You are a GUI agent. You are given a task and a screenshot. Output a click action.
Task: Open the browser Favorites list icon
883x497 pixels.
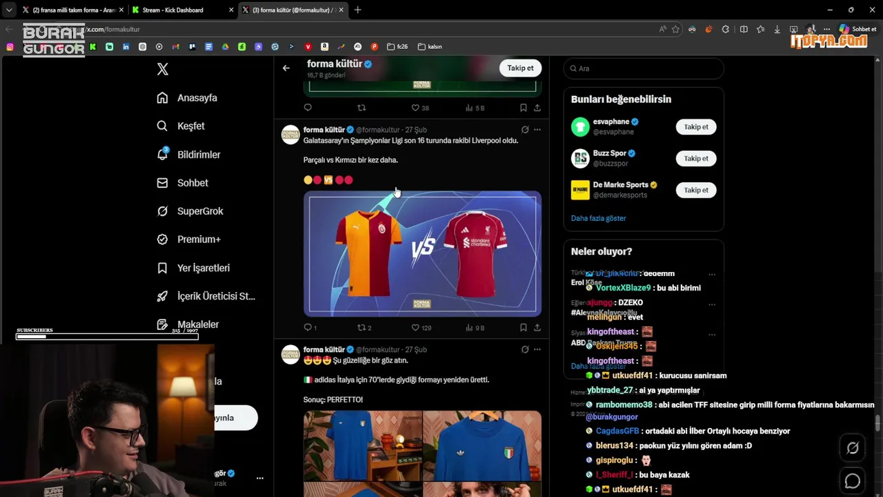pos(760,29)
